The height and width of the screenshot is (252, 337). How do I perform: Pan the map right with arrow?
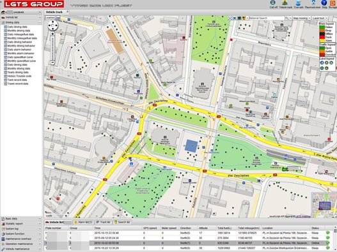(56, 26)
